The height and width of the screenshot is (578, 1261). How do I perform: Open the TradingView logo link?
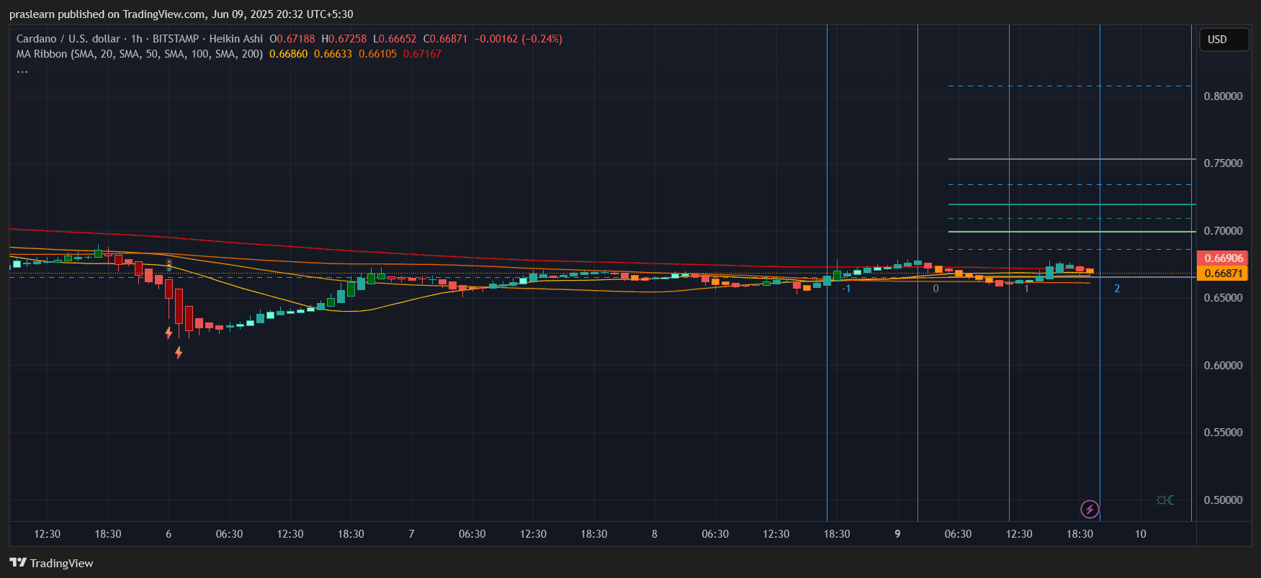51,563
